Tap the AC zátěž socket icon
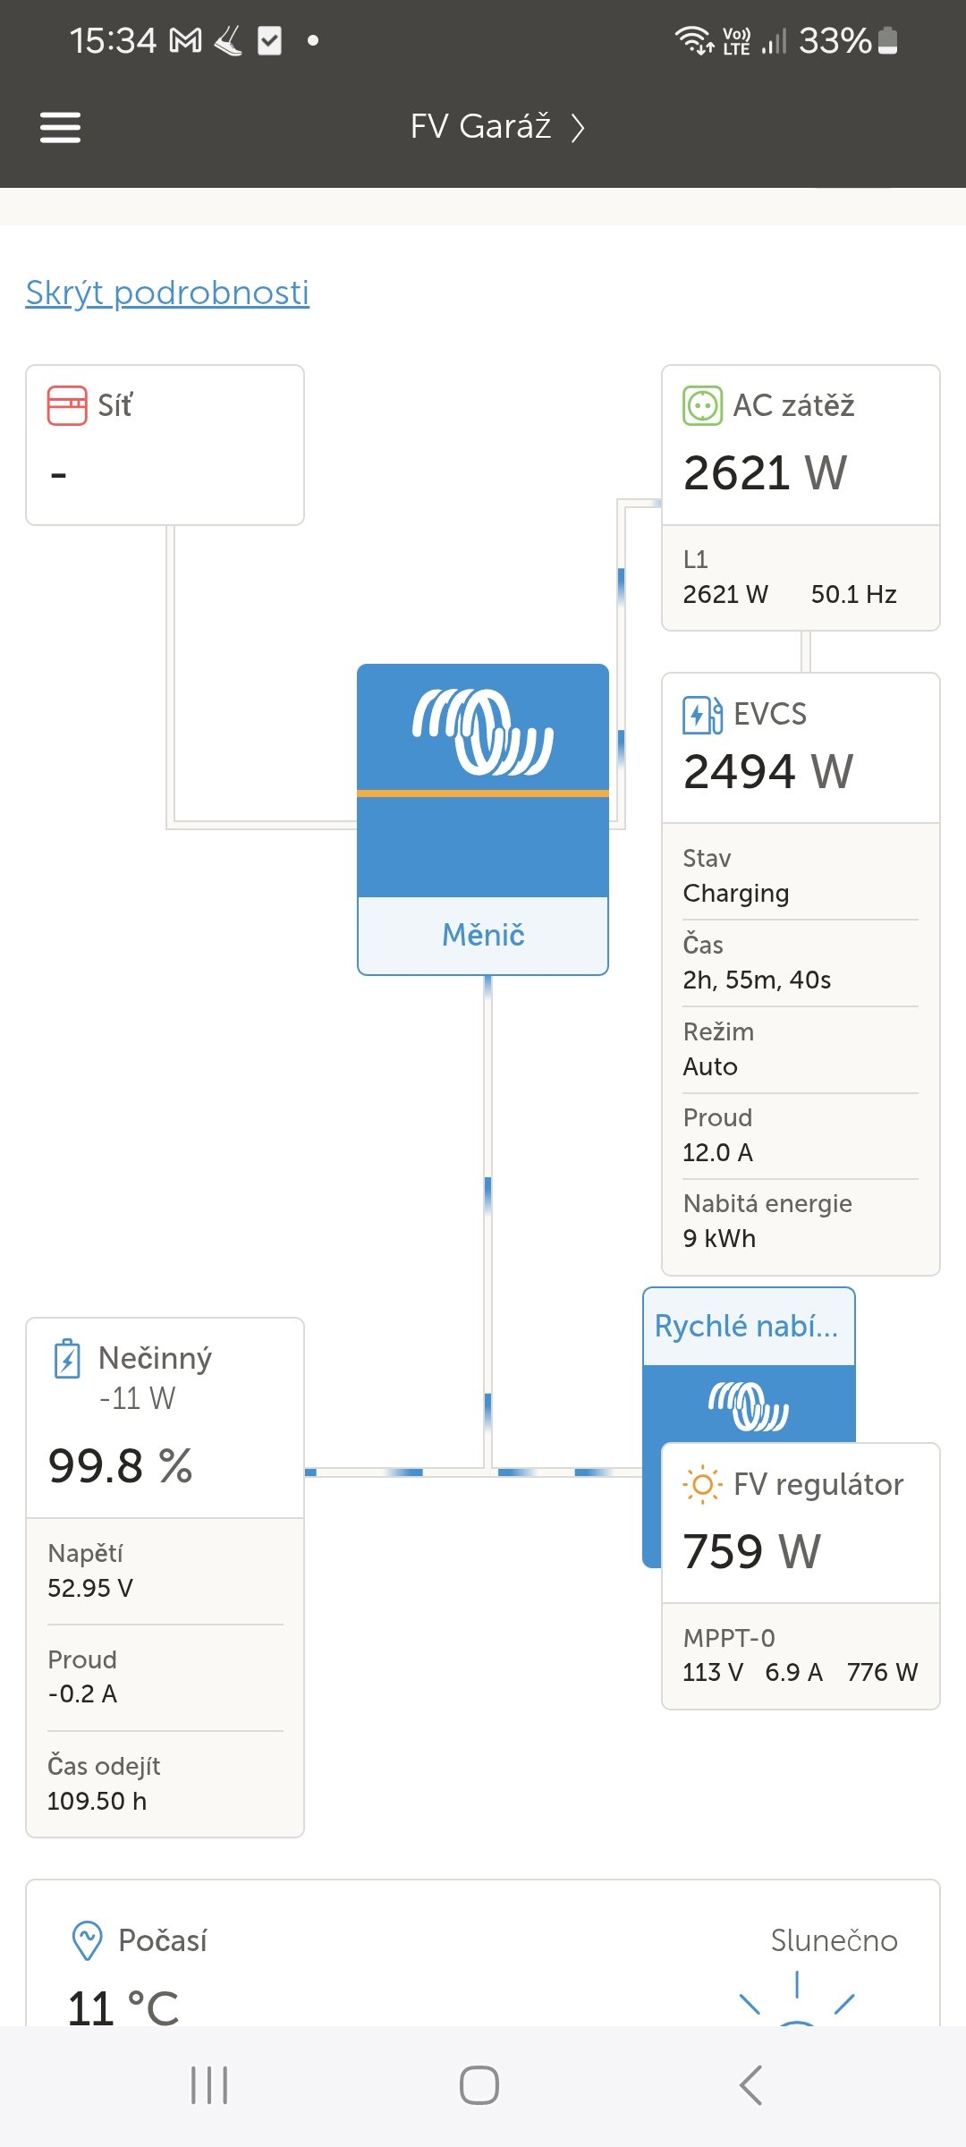The image size is (966, 2147). tap(702, 405)
